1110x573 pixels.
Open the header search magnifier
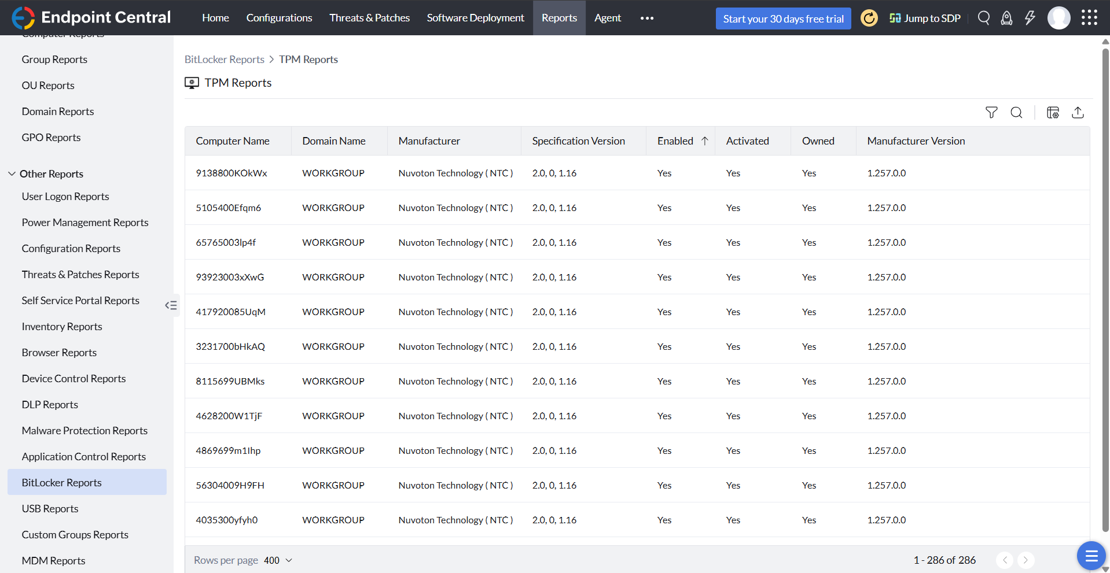[984, 18]
